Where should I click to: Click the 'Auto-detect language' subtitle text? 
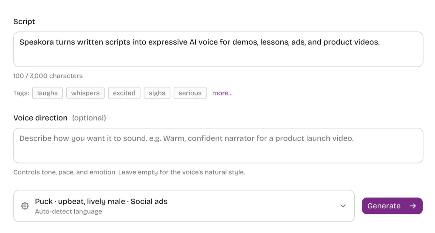(68, 211)
